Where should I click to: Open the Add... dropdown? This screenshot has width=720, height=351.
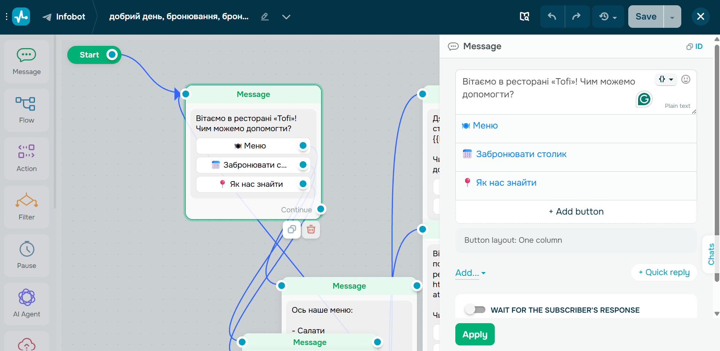(470, 273)
